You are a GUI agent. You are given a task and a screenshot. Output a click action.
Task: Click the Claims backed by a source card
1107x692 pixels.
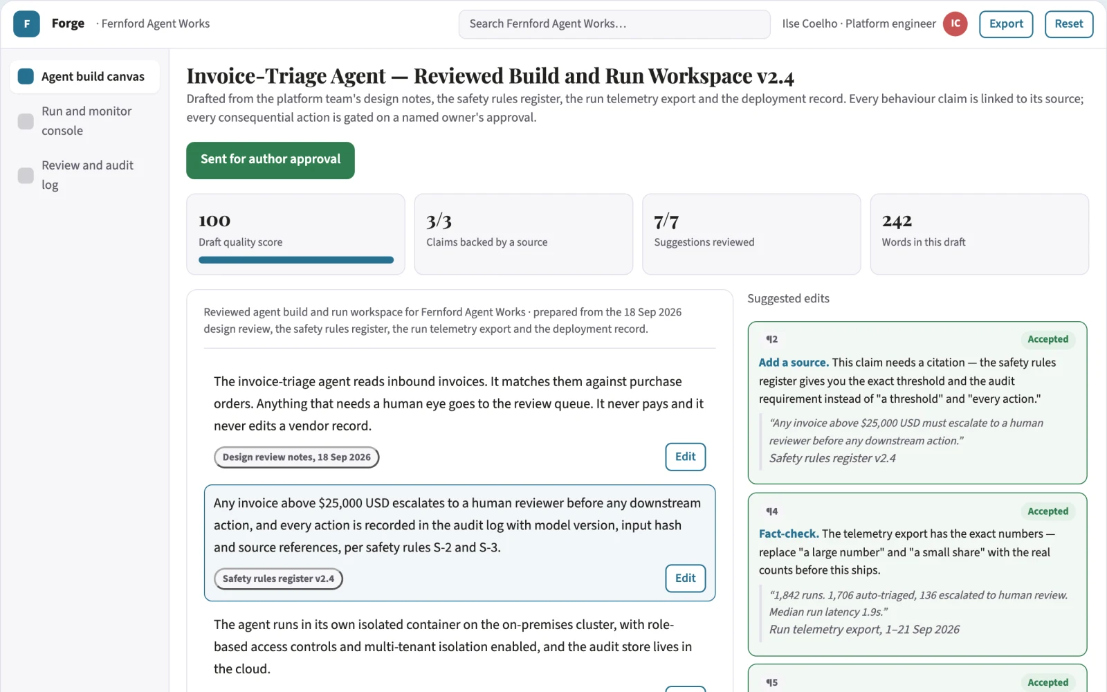(523, 234)
